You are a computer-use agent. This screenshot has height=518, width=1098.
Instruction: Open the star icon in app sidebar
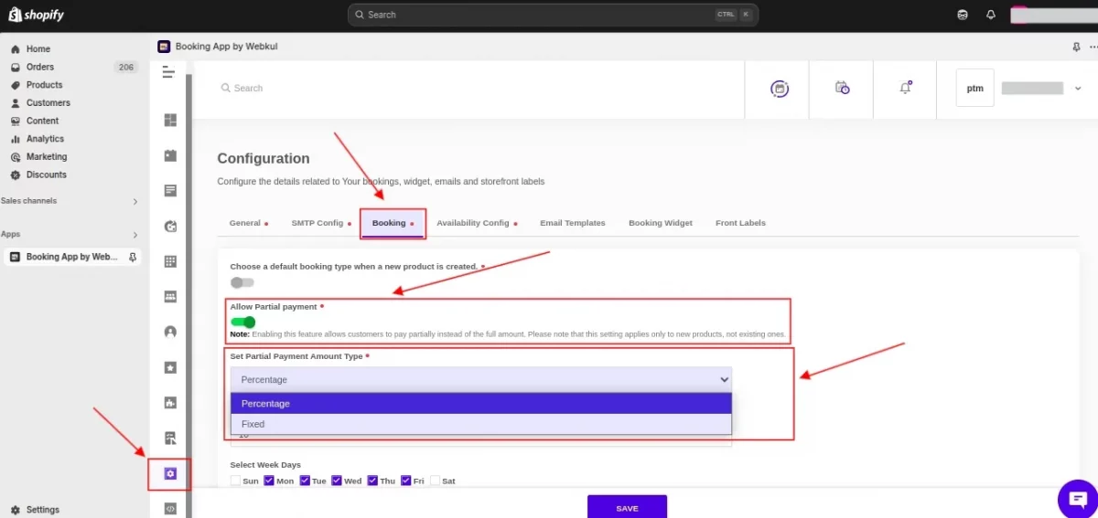pos(170,367)
